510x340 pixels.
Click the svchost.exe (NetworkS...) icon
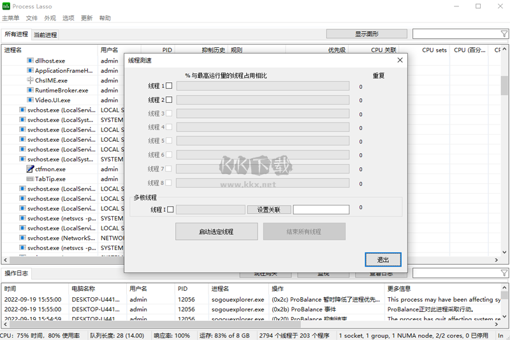(x=22, y=238)
